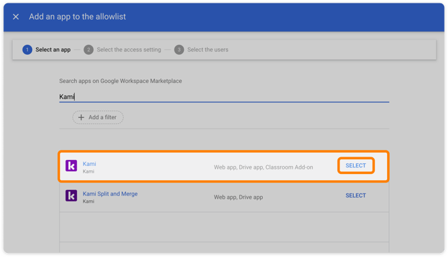This screenshot has width=448, height=257.
Task: Select Kami Split and Merge app
Action: (356, 195)
